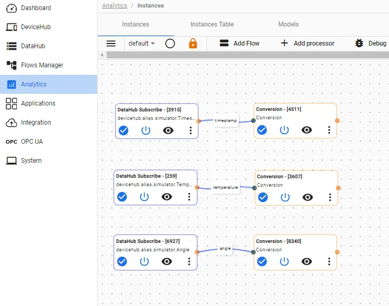Click the Analytics breadcrumb link

click(115, 5)
